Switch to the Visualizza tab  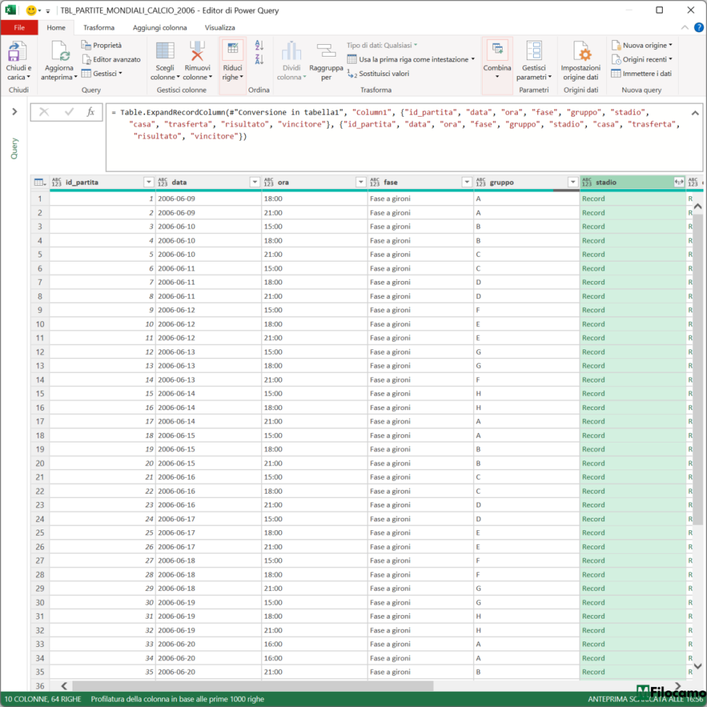pos(220,28)
